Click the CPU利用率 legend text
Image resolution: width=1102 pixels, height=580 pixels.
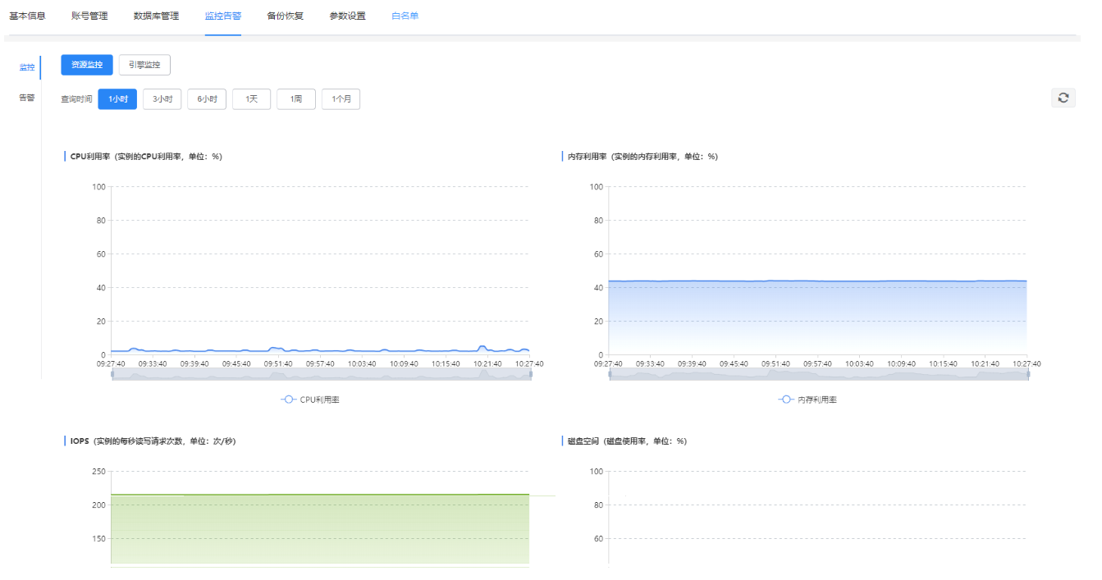(x=320, y=400)
